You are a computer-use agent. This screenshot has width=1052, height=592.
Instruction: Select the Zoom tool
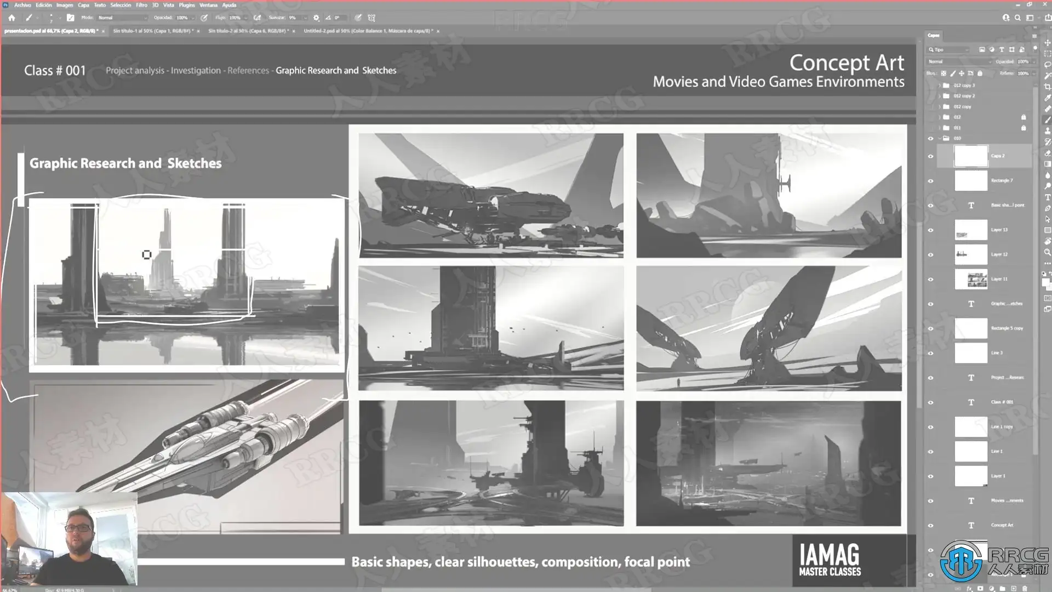pyautogui.click(x=1048, y=252)
